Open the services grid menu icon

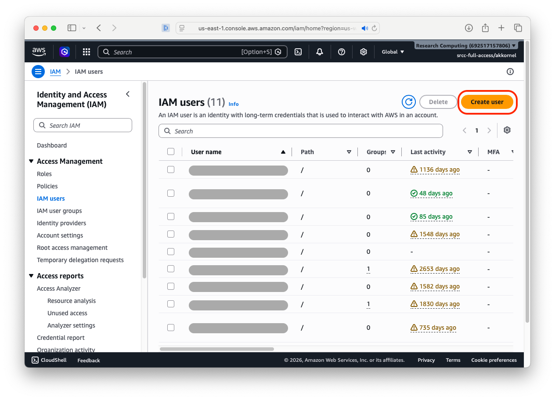coord(86,52)
